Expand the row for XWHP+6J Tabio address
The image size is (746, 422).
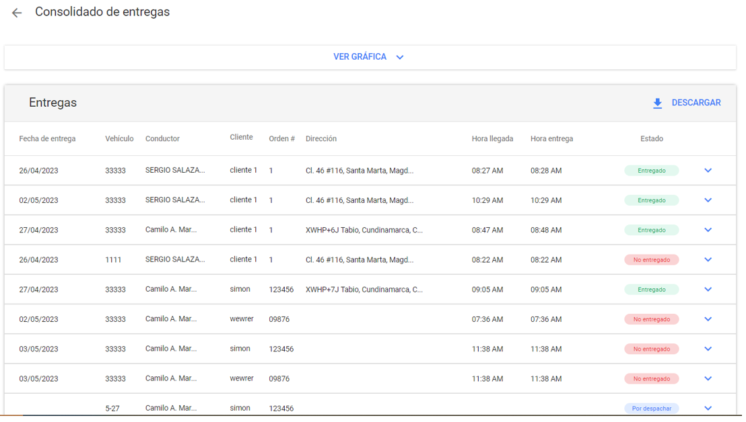(708, 230)
